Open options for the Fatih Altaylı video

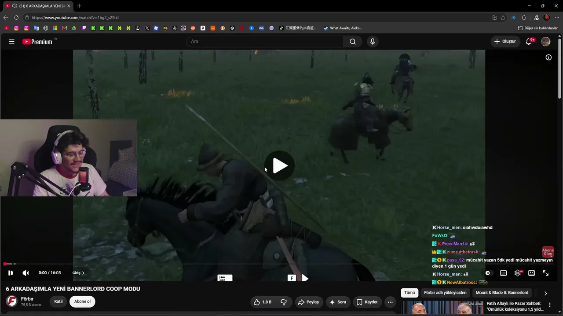549,305
